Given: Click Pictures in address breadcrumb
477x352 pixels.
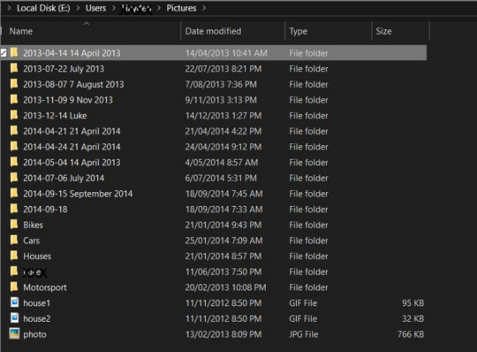Looking at the screenshot, I should tap(181, 8).
